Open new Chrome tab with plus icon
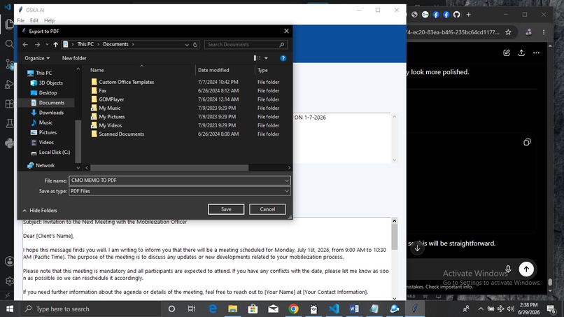 click(468, 15)
